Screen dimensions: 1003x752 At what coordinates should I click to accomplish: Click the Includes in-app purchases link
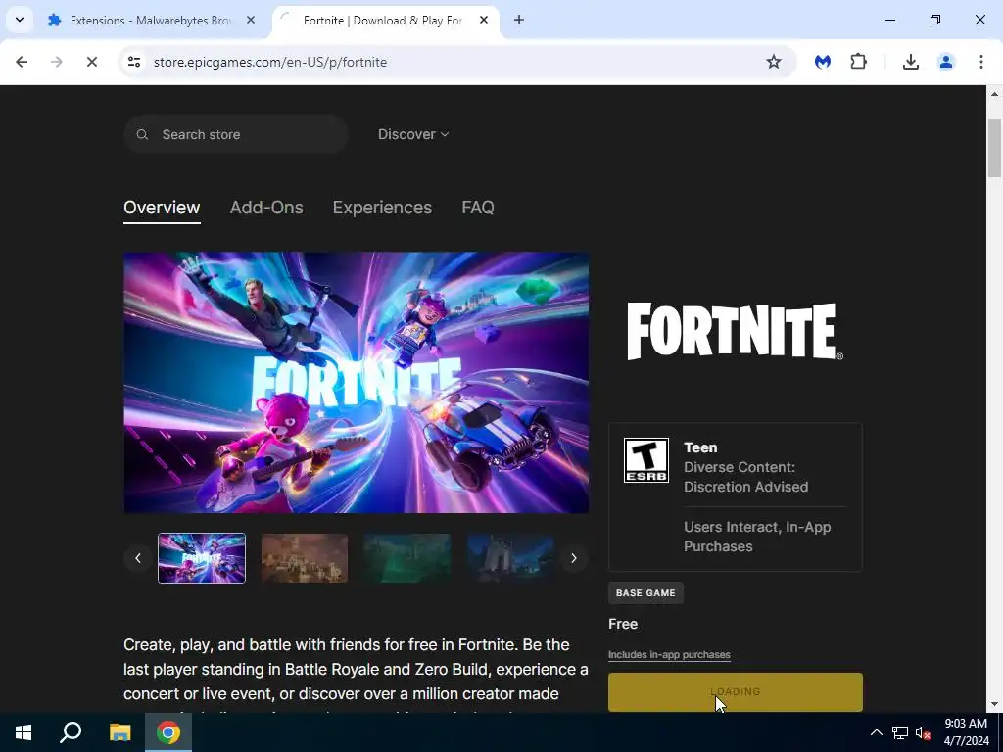coord(669,654)
